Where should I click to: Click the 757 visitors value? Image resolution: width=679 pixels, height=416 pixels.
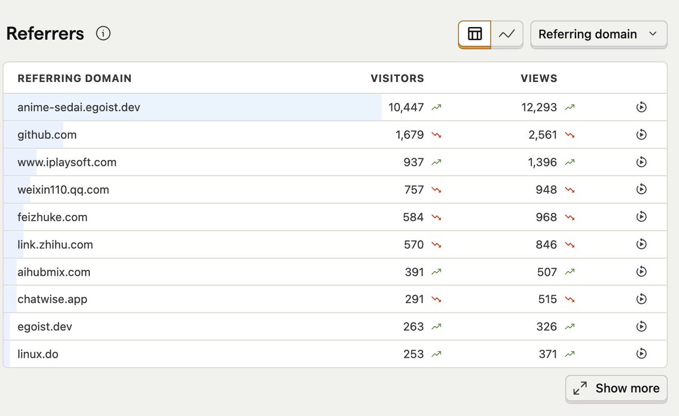[414, 190]
